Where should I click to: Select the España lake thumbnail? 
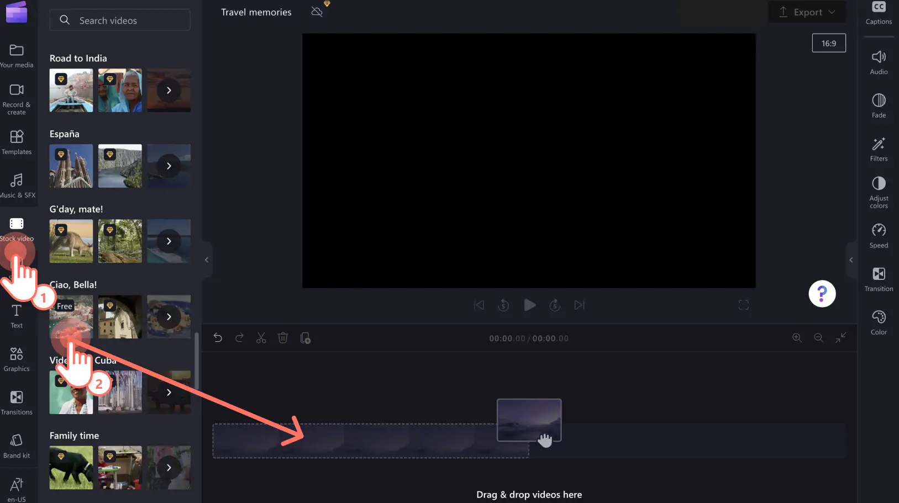[x=120, y=166]
